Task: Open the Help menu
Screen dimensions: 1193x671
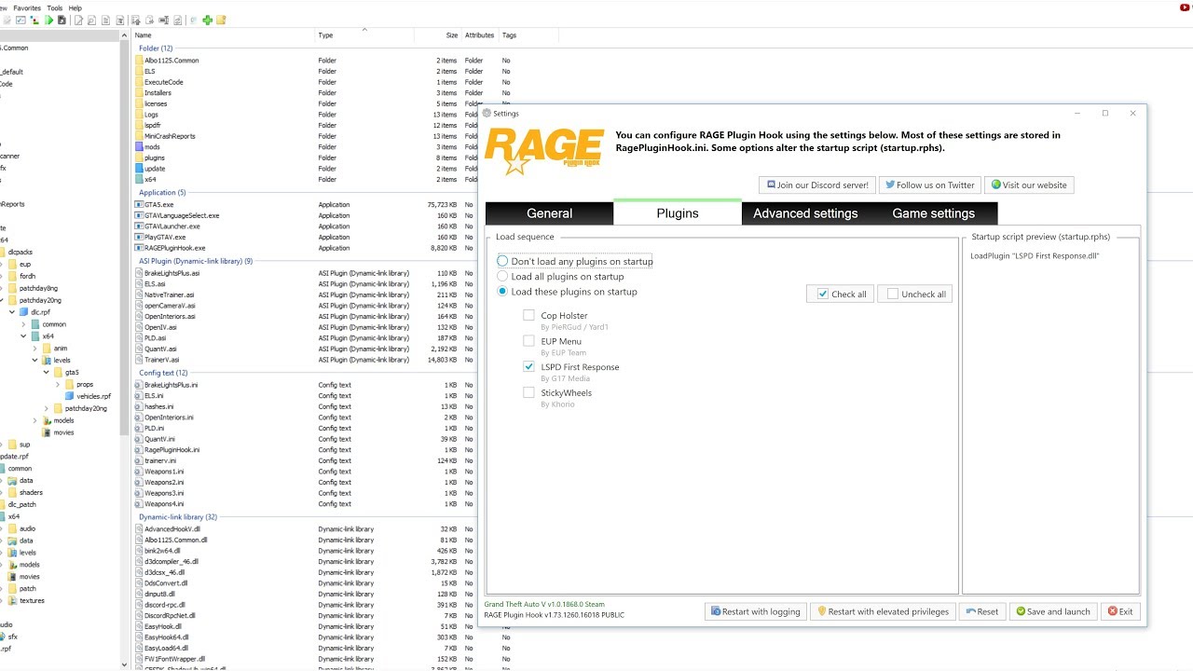Action: point(75,7)
